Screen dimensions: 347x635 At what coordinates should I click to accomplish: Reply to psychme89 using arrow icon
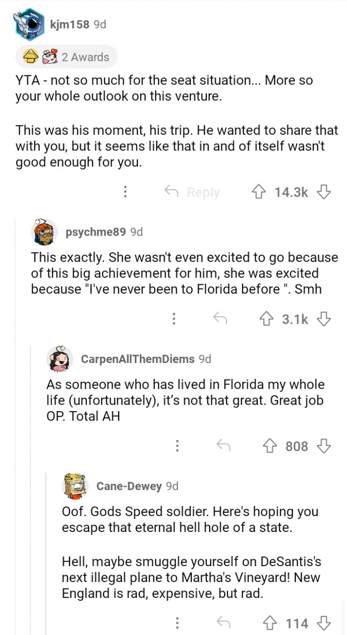[x=220, y=319]
